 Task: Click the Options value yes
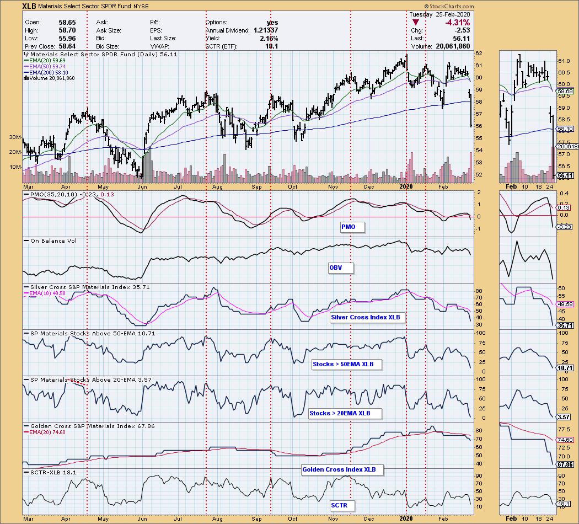272,23
